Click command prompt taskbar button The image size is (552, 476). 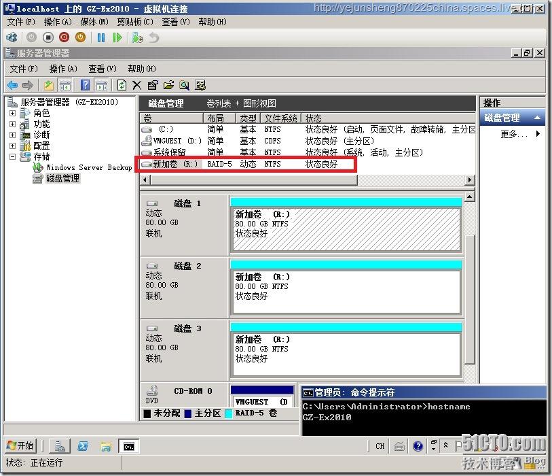[x=128, y=446]
